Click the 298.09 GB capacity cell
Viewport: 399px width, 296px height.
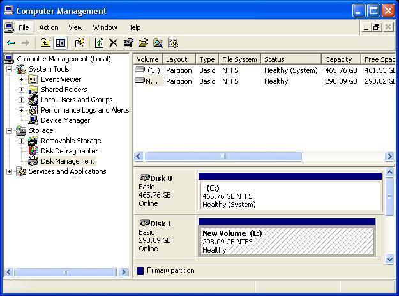(341, 81)
